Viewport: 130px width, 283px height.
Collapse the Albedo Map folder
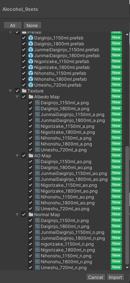pyautogui.click(x=17, y=97)
